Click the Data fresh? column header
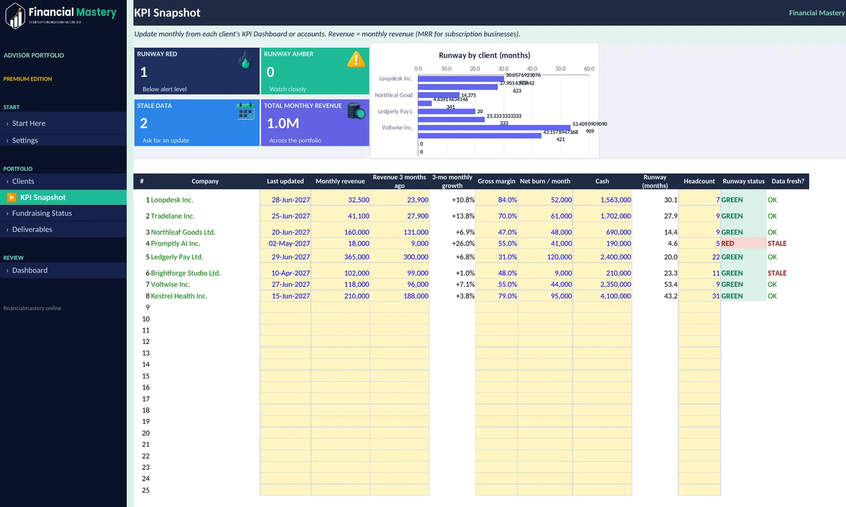The height and width of the screenshot is (507, 846). point(788,181)
